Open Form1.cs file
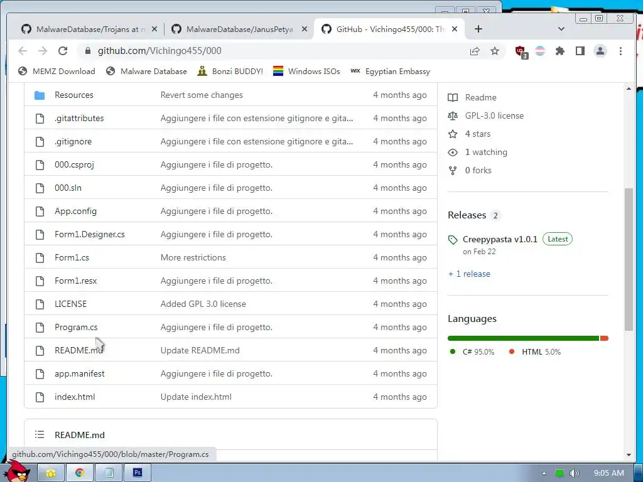The height and width of the screenshot is (482, 643). 72,258
